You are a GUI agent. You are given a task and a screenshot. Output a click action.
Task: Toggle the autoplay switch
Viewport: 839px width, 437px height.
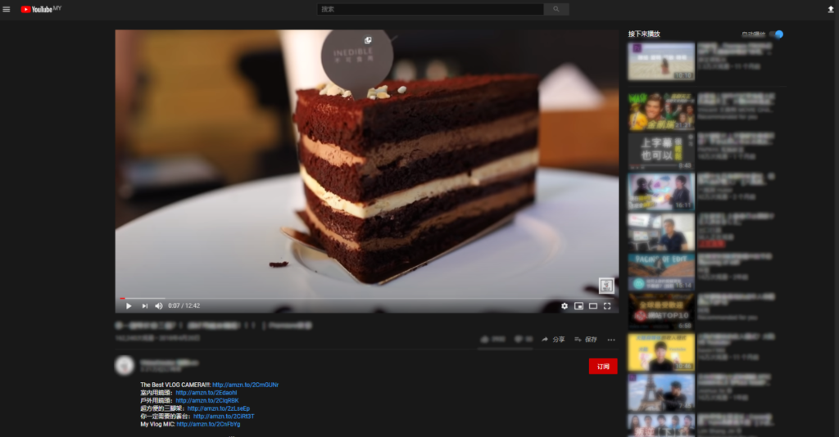click(x=777, y=34)
